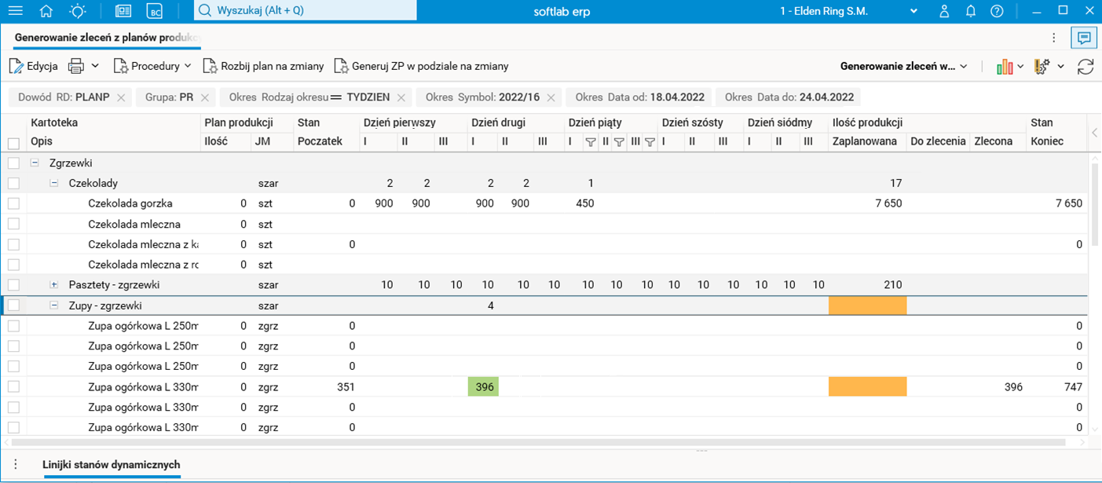Click Generuj ZP w podziale na zmiany
Screen dimensions: 1102x483
pos(421,66)
